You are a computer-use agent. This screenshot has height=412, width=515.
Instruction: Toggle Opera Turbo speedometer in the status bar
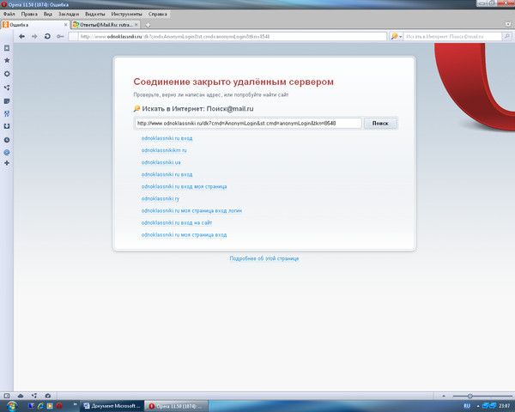pos(48,396)
